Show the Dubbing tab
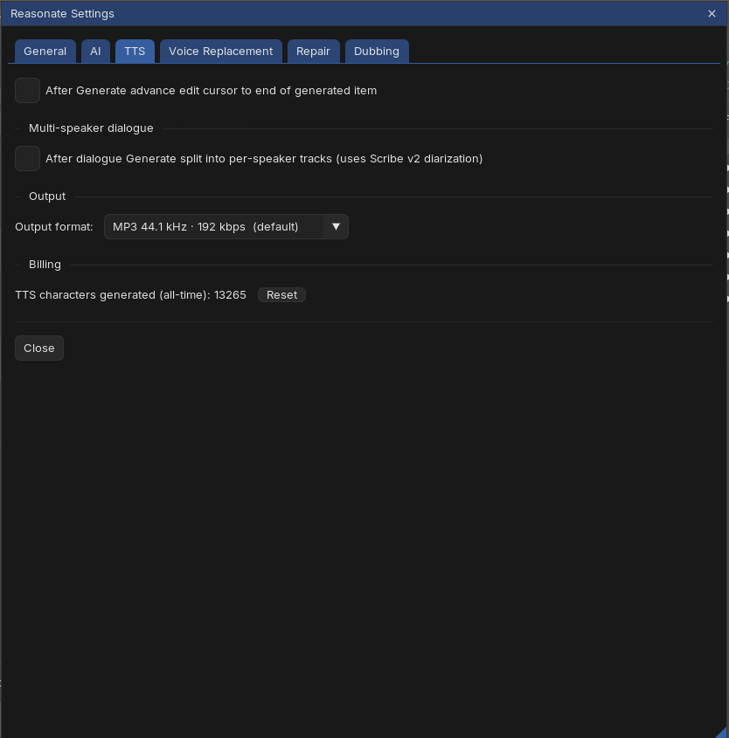The image size is (729, 738). click(377, 52)
